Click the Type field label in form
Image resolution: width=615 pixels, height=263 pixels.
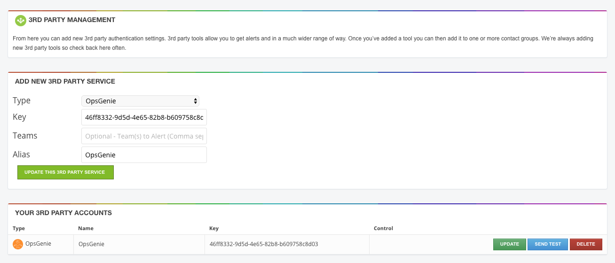click(22, 101)
